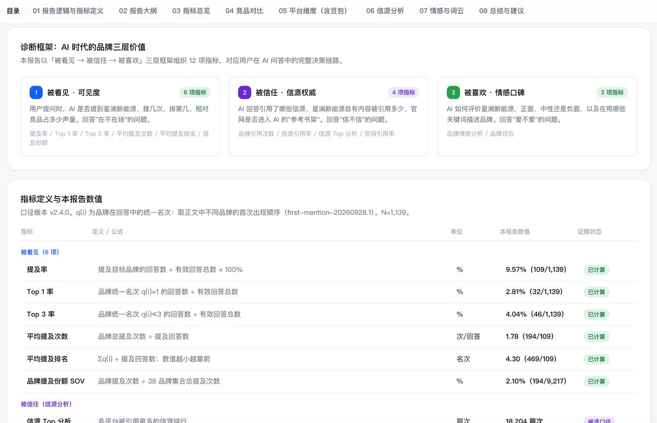
Task: Click the 平均提及次数 row name
Action: [47, 336]
